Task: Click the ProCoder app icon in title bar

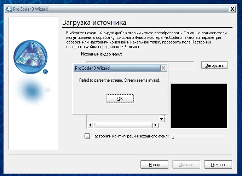Action: click(9, 9)
